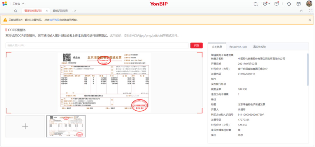Switch to the 智能识别应用 tab
The image size is (315, 147).
(x=60, y=11)
